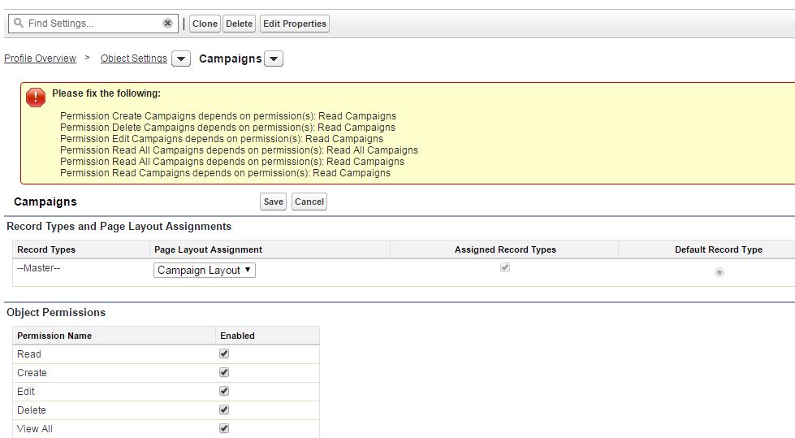Uncheck the View All permission
The image size is (795, 438).
[x=224, y=428]
